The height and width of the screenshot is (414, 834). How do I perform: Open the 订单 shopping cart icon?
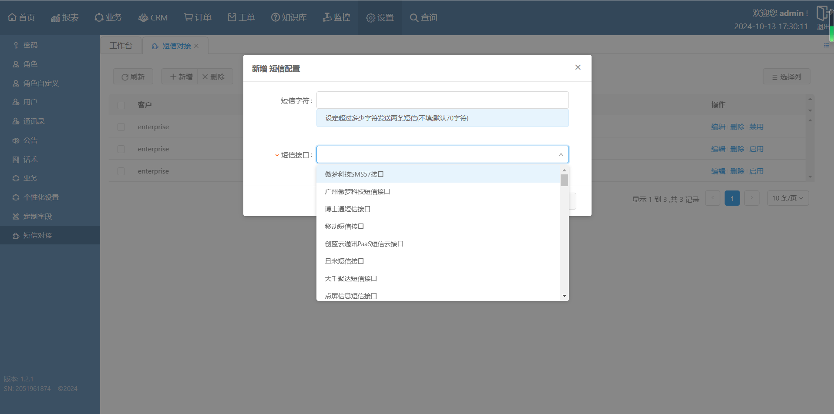click(188, 17)
